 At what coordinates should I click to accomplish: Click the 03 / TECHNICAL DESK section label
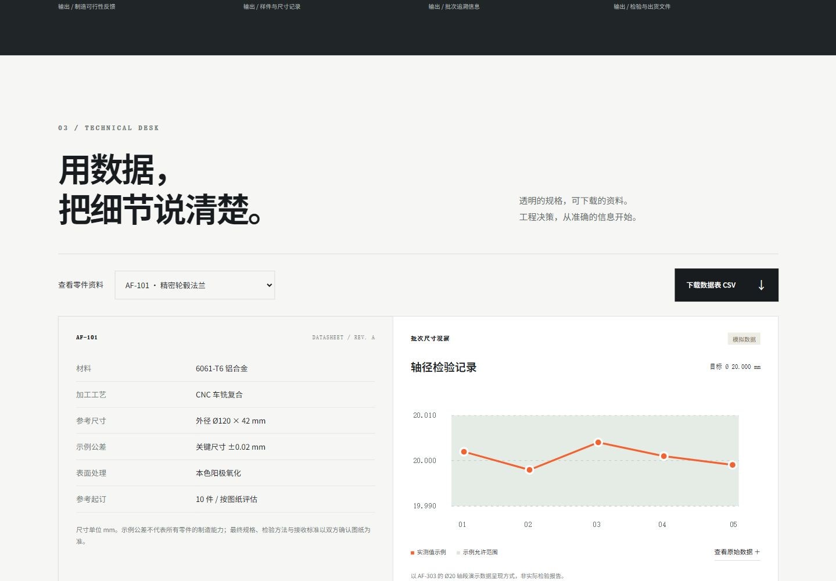pos(109,128)
